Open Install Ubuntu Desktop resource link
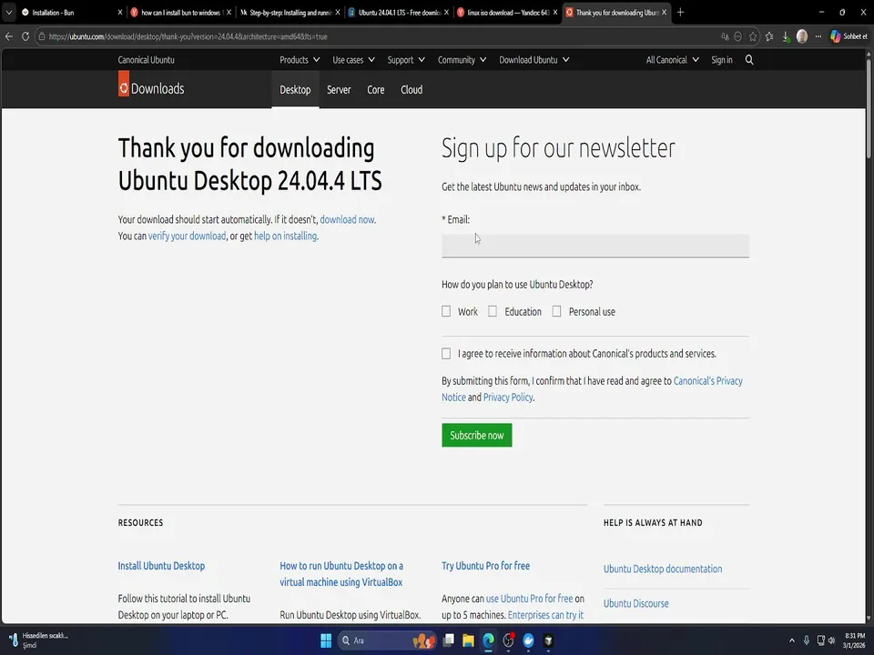The width and height of the screenshot is (874, 655). click(x=161, y=566)
